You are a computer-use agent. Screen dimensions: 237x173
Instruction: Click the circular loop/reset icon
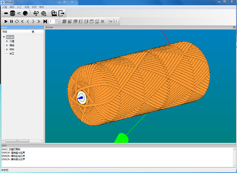[17, 21]
